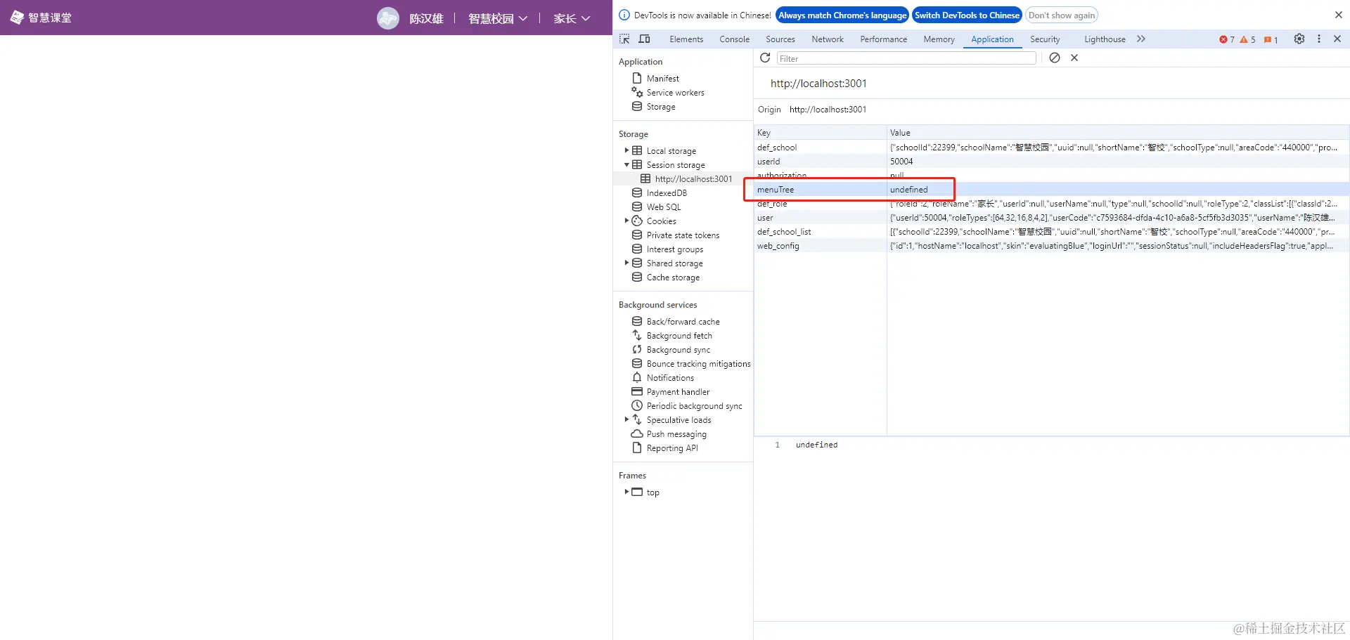Switch to the Lighthouse tab
1350x640 pixels.
(x=1105, y=39)
